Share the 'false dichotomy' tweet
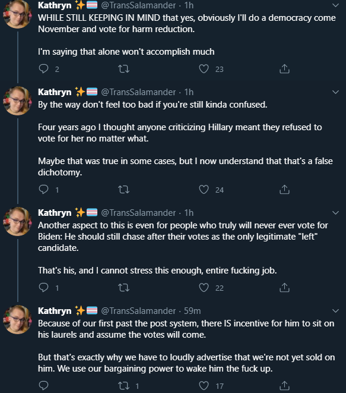Viewport: 346px width, 393px height. [284, 190]
